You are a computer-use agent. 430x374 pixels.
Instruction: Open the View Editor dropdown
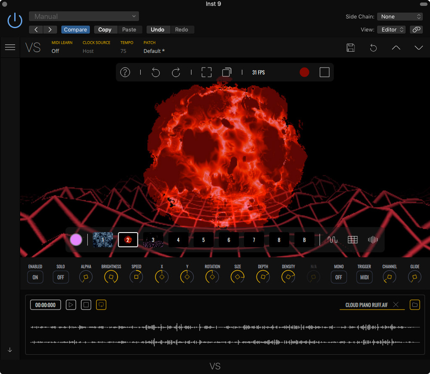(391, 30)
